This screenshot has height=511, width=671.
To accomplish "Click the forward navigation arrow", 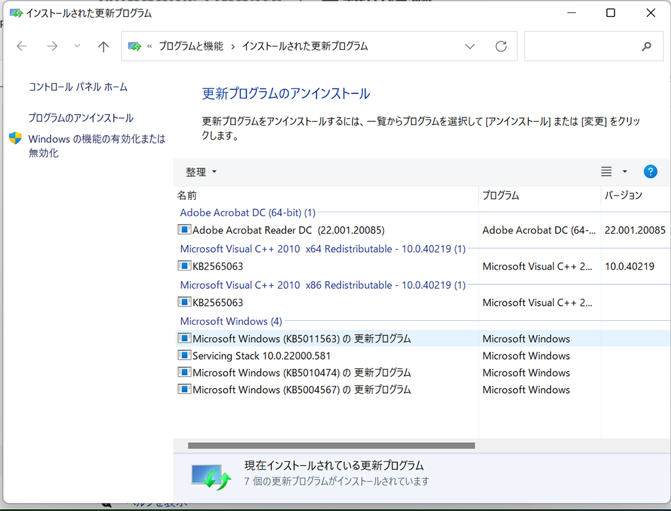I will tap(51, 46).
